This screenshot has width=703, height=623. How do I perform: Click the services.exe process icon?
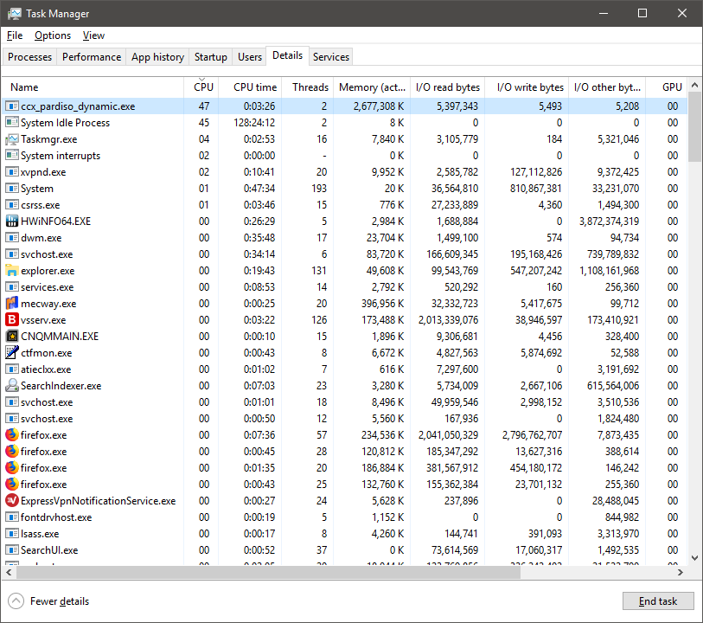tap(12, 287)
